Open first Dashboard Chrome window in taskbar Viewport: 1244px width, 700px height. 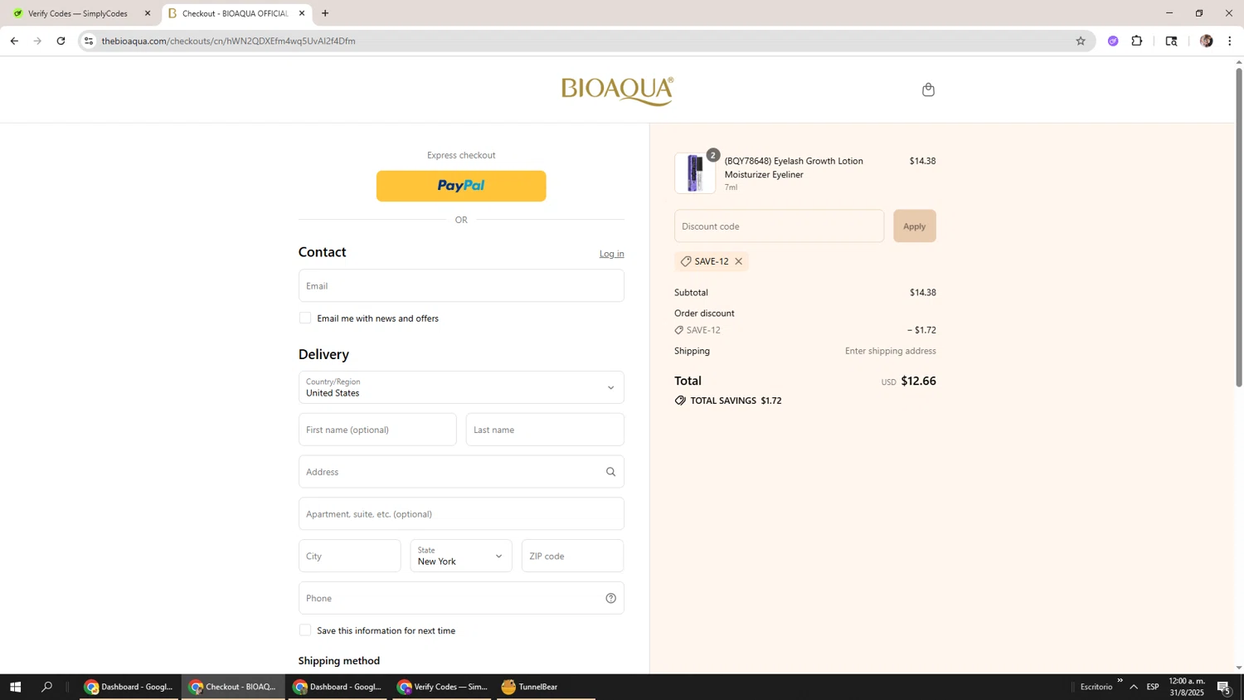click(x=129, y=687)
